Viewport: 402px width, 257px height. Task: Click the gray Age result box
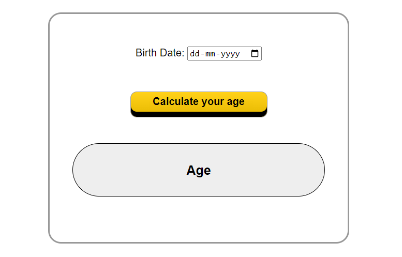[199, 170]
